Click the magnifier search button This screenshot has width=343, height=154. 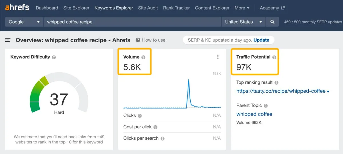pyautogui.click(x=272, y=22)
